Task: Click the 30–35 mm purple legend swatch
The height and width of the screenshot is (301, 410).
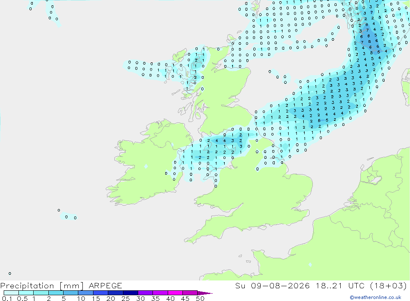Action: (146, 293)
